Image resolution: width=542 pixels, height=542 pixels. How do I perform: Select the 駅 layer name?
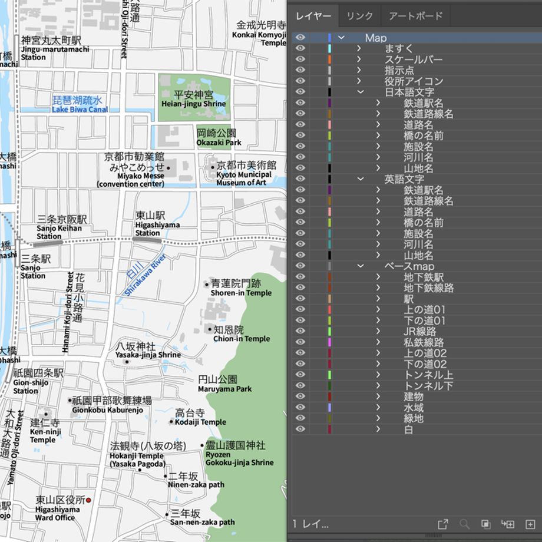(409, 298)
